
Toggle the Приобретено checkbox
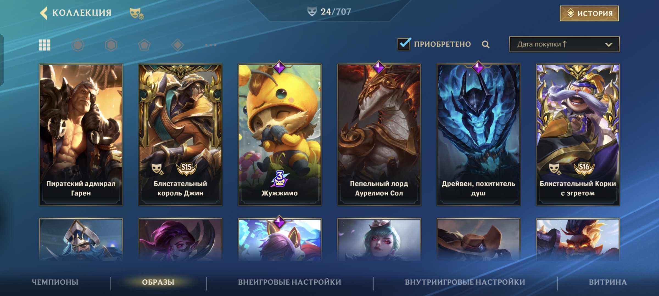tap(404, 44)
